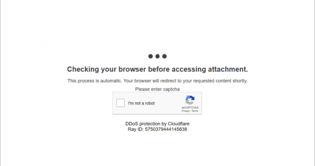Click the "reCAPTCHA" caption under the logo
Image resolution: width=315 pixels, height=166 pixels.
(x=190, y=107)
